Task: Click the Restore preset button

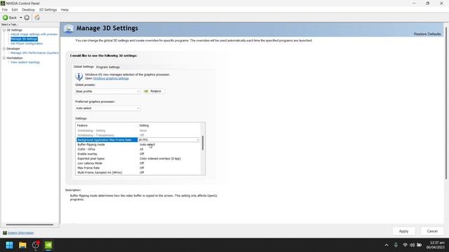Action: (x=154, y=91)
